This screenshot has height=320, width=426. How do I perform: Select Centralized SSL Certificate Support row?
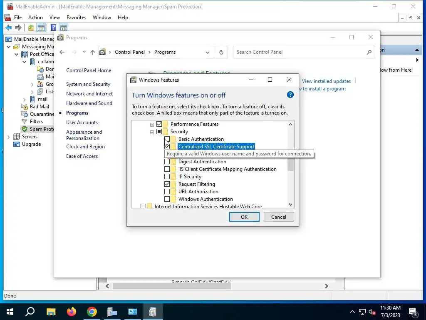coord(216,147)
